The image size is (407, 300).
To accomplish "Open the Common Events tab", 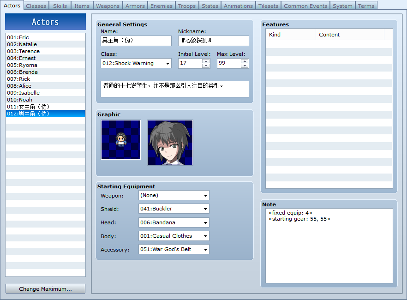I will pyautogui.click(x=305, y=6).
